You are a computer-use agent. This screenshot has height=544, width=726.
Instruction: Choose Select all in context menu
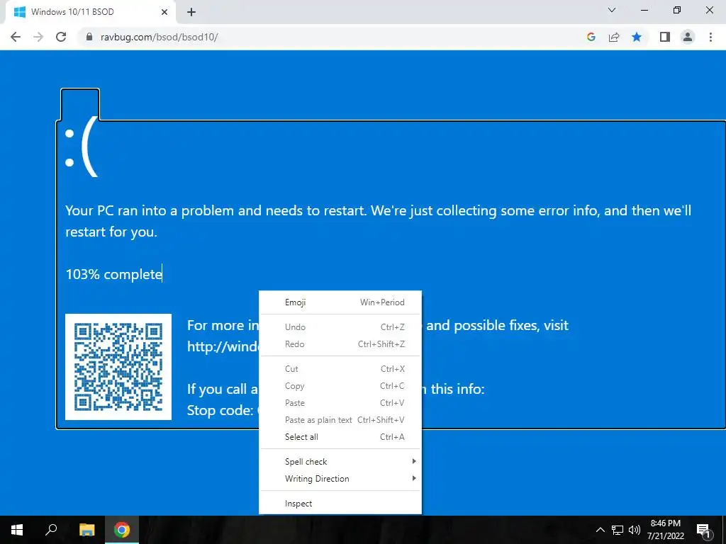[340, 437]
